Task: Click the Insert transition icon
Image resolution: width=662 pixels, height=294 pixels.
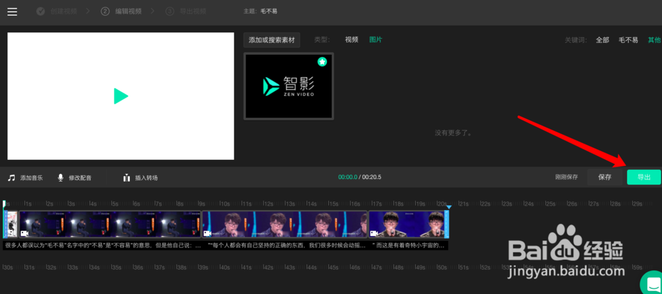Action: 126,178
